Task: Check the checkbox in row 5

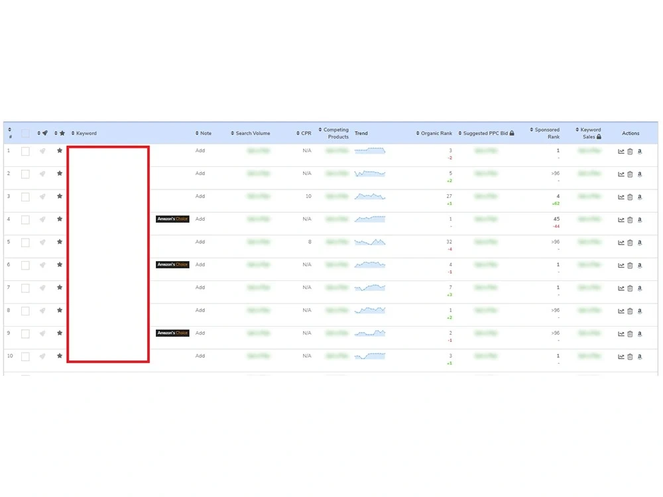Action: [x=25, y=243]
